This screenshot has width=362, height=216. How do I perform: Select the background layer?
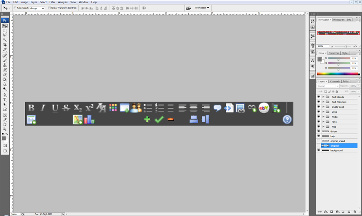coord(337,151)
